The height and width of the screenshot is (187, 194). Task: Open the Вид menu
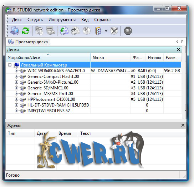click(85, 20)
